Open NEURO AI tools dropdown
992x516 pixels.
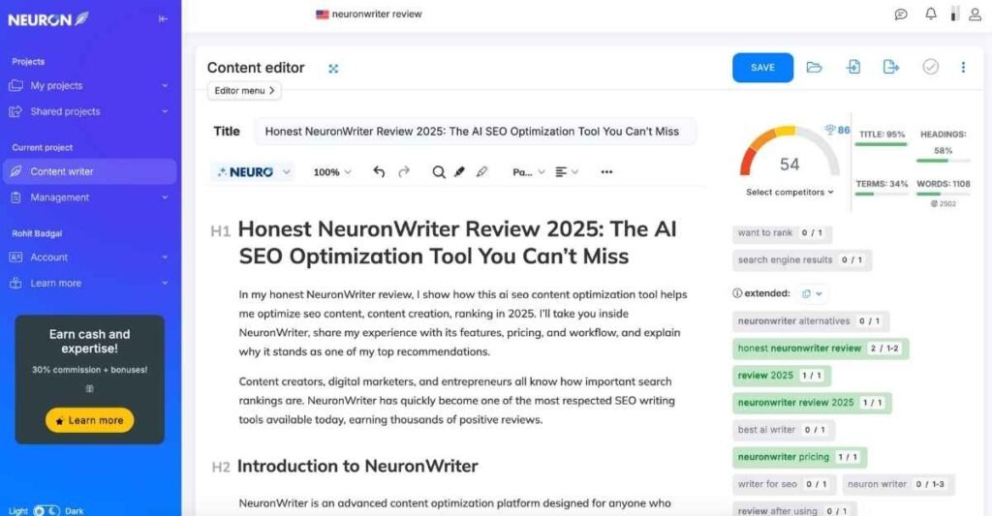point(253,172)
